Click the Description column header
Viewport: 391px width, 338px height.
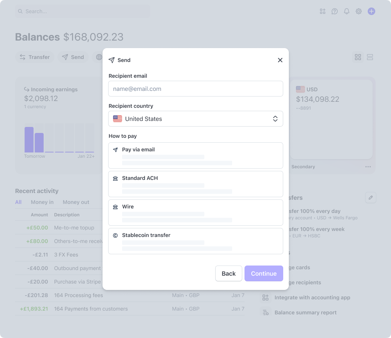click(x=67, y=214)
